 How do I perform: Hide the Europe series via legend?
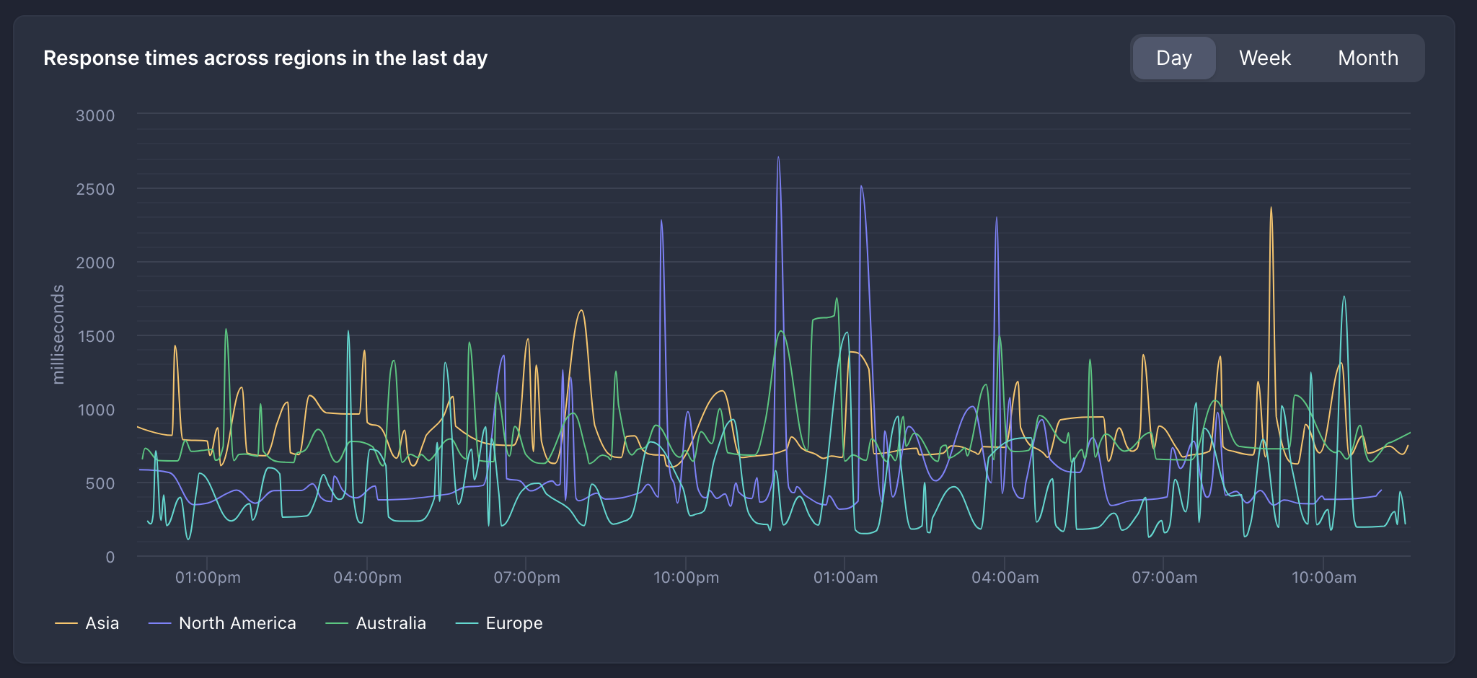click(x=514, y=623)
